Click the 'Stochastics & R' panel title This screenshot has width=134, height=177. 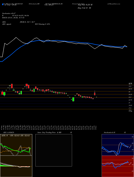coord(110,132)
